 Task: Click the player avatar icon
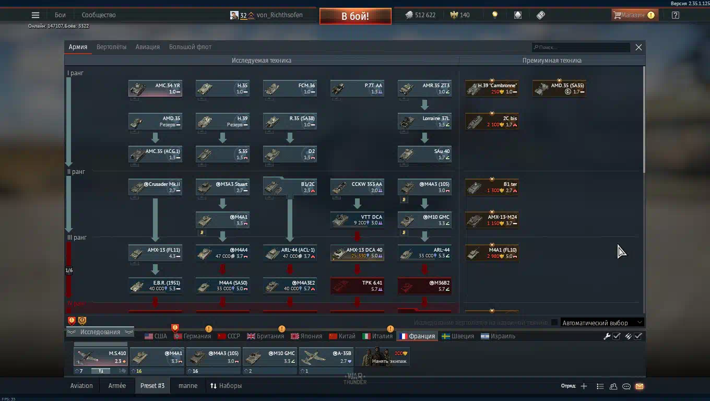(x=234, y=15)
